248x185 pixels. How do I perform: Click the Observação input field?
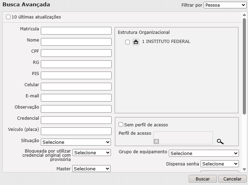click(x=76, y=109)
